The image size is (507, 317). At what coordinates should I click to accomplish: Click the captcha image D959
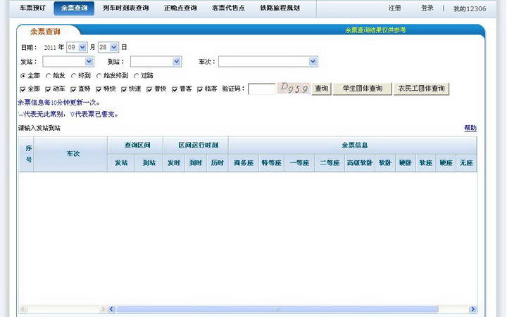[x=294, y=89]
